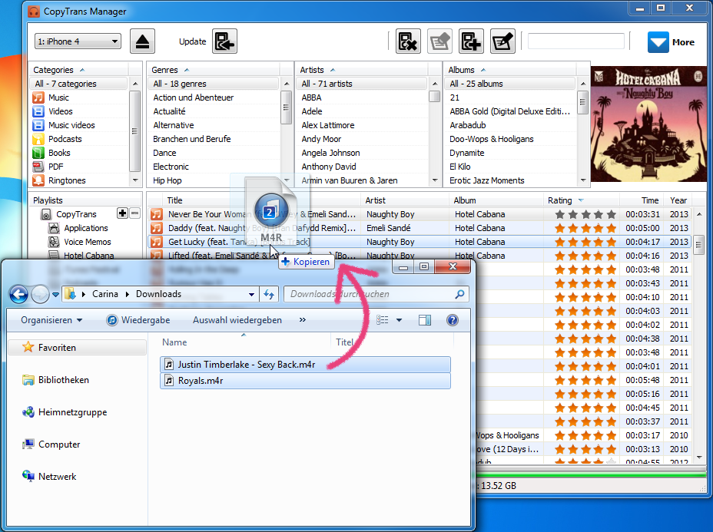The image size is (713, 532).
Task: Set star rating for Daddy track
Action: (585, 228)
